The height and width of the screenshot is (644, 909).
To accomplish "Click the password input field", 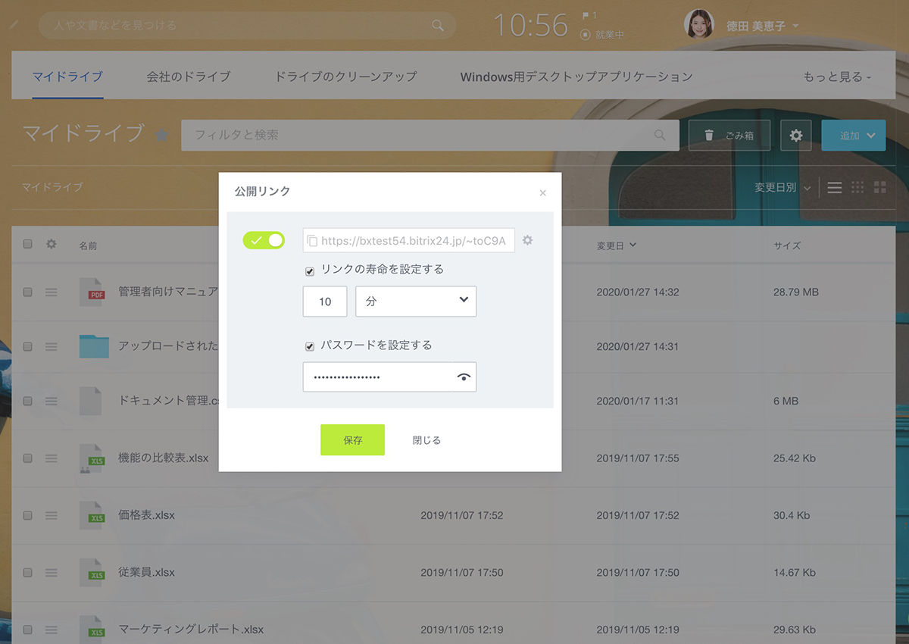I will coord(389,377).
